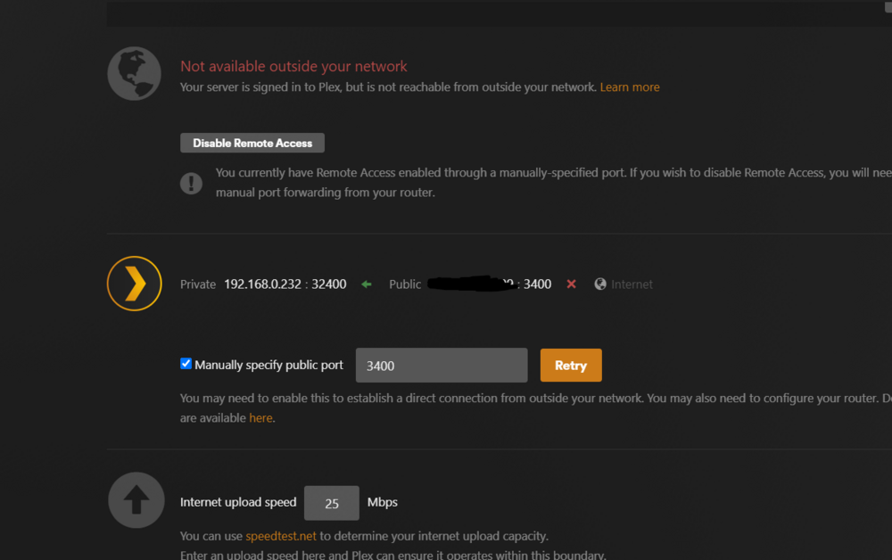892x560 pixels.
Task: Click the orange Plex chevron logo icon
Action: coord(135,284)
